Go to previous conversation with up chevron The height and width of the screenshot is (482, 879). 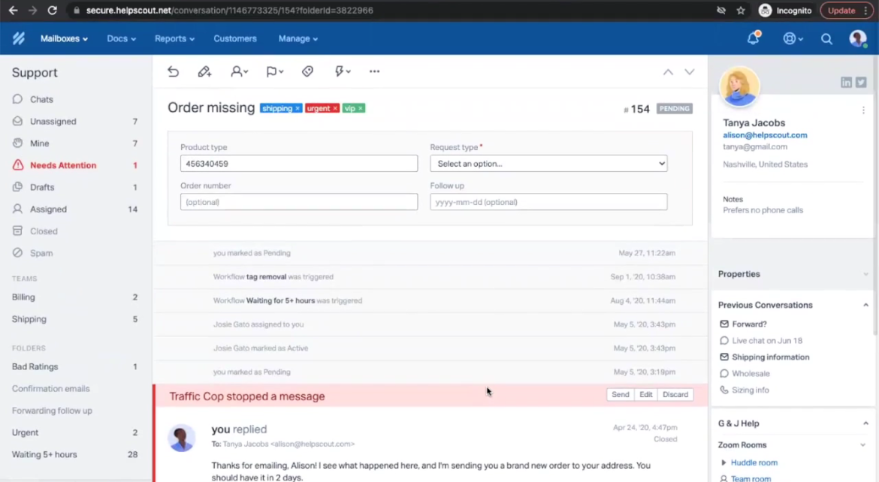pyautogui.click(x=668, y=72)
